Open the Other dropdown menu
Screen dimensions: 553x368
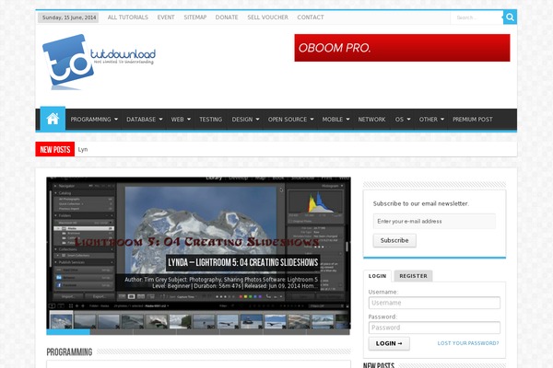[431, 120]
